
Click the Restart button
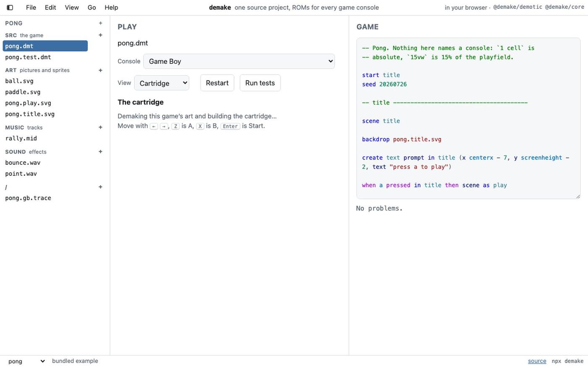217,83
